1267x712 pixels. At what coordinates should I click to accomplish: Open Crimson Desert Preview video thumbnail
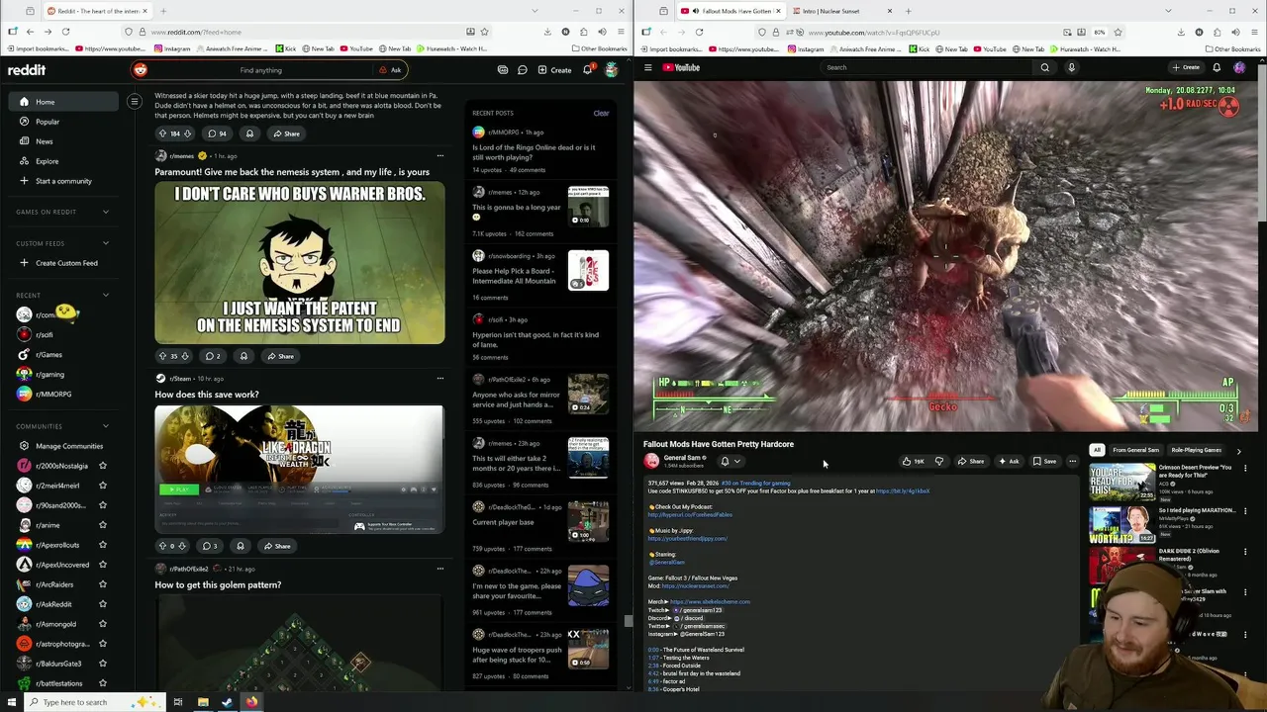coord(1121,483)
